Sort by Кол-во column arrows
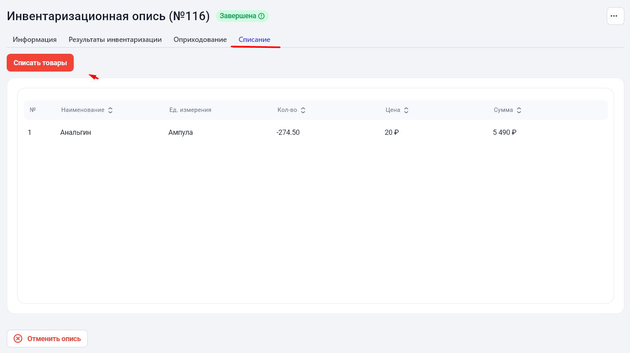630x353 pixels. pos(303,110)
